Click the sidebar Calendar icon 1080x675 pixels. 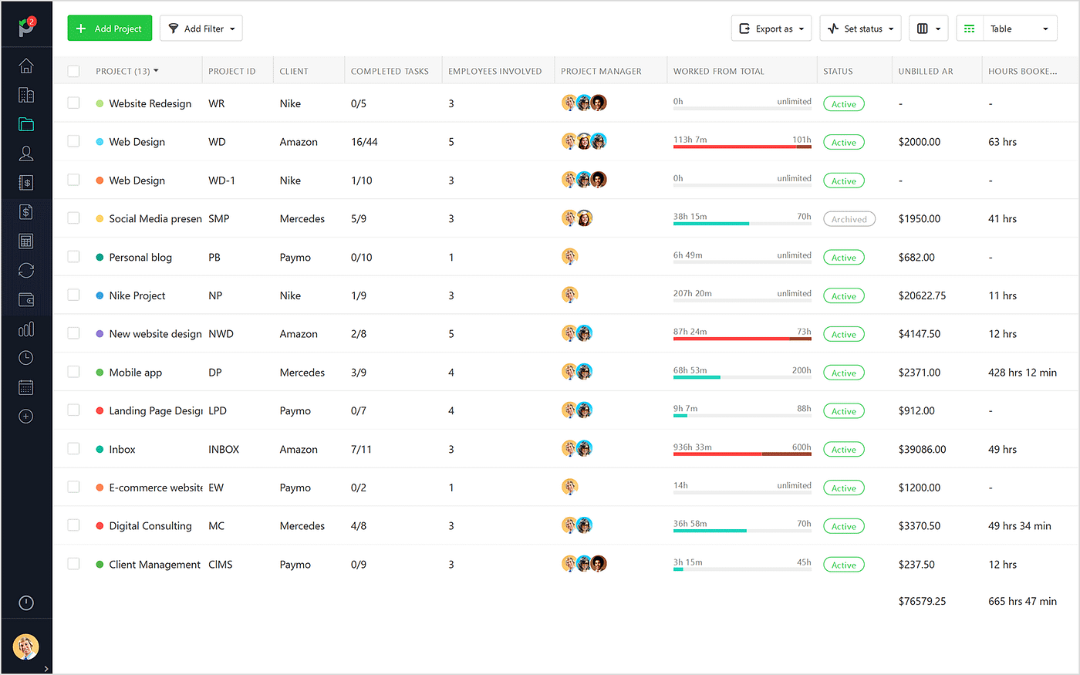pyautogui.click(x=26, y=386)
